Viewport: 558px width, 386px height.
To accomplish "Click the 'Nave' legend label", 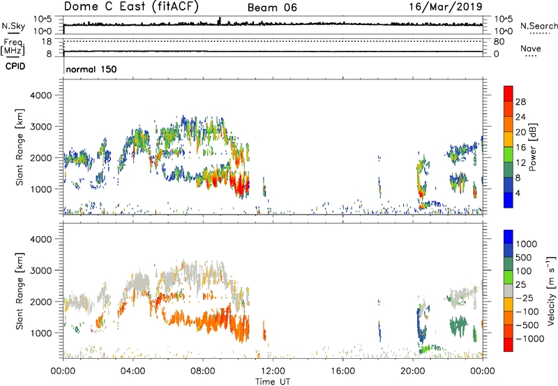I will (x=531, y=48).
